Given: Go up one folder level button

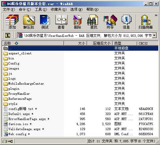Looking at the screenshot, I should pyautogui.click(x=8, y=36).
